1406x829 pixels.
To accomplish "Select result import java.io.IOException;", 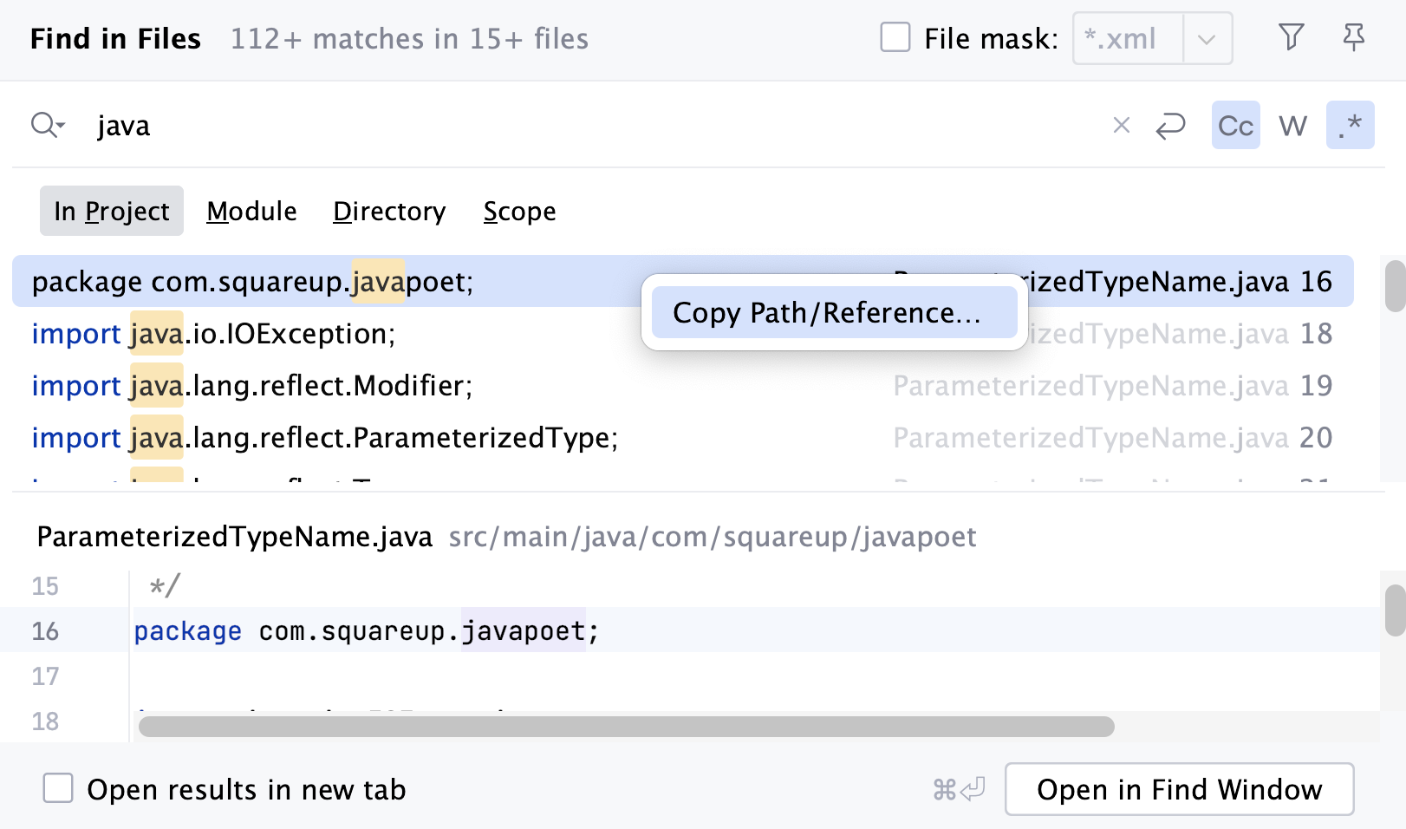I will click(683, 333).
